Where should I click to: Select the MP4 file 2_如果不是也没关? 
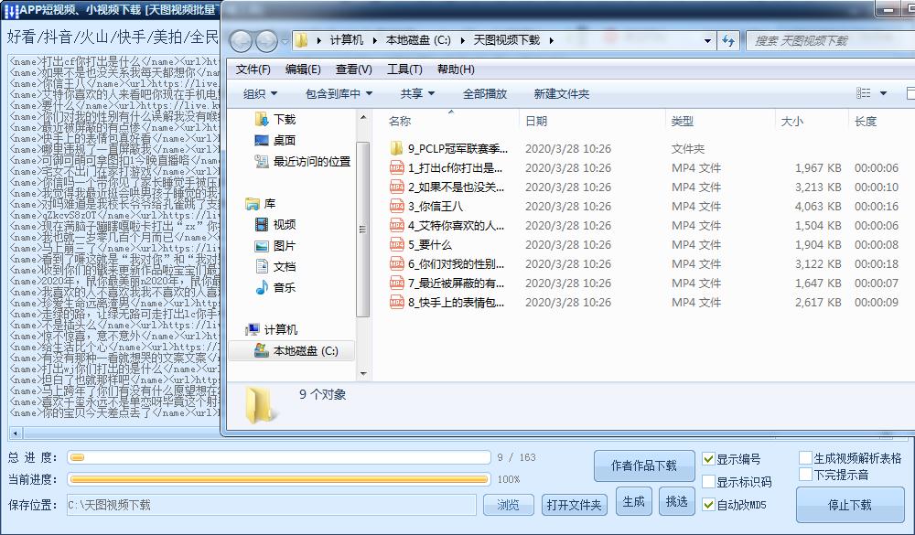[447, 187]
